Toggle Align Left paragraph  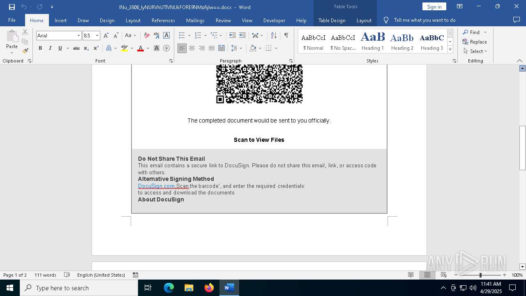[x=182, y=48]
